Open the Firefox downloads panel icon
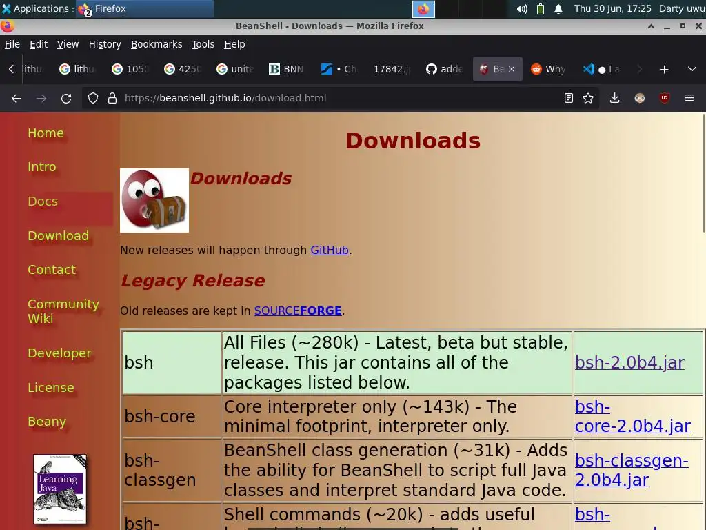Image resolution: width=706 pixels, height=530 pixels. pyautogui.click(x=614, y=98)
